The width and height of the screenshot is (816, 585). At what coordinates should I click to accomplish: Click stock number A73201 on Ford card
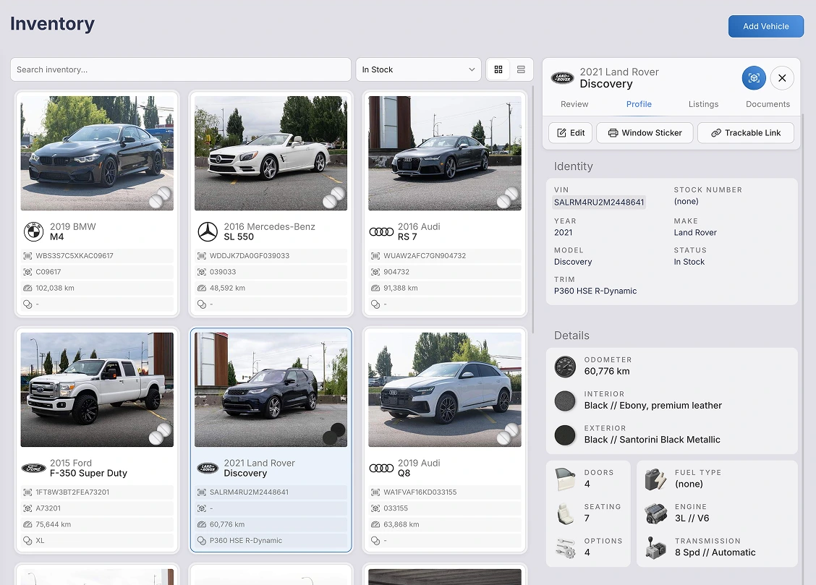48,508
